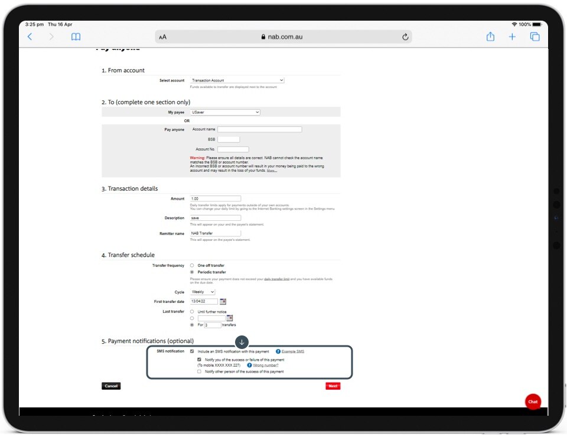
Task: Select the One off transfer radio button
Action: pyautogui.click(x=192, y=266)
